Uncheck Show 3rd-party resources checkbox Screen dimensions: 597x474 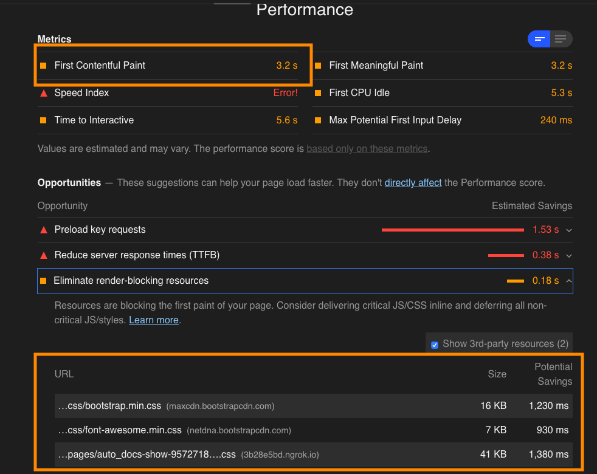point(435,345)
